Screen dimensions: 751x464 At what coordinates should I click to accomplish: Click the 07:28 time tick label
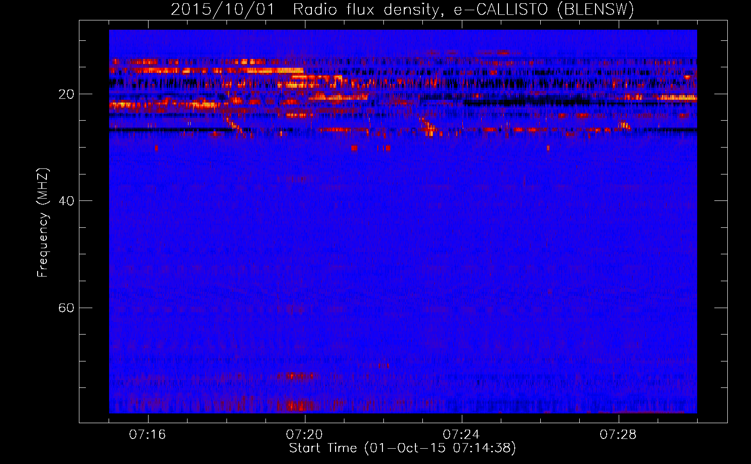coord(618,435)
